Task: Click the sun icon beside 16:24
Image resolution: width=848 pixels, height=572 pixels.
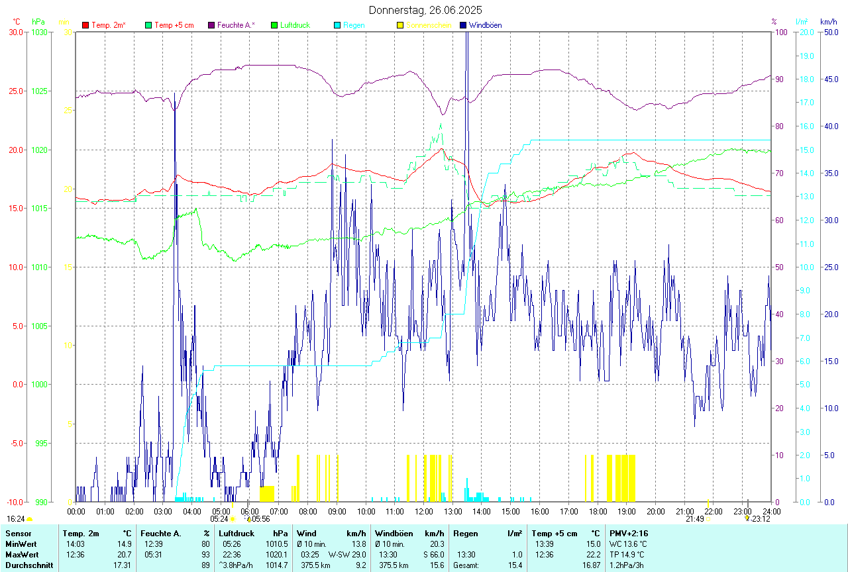Action: [x=29, y=519]
